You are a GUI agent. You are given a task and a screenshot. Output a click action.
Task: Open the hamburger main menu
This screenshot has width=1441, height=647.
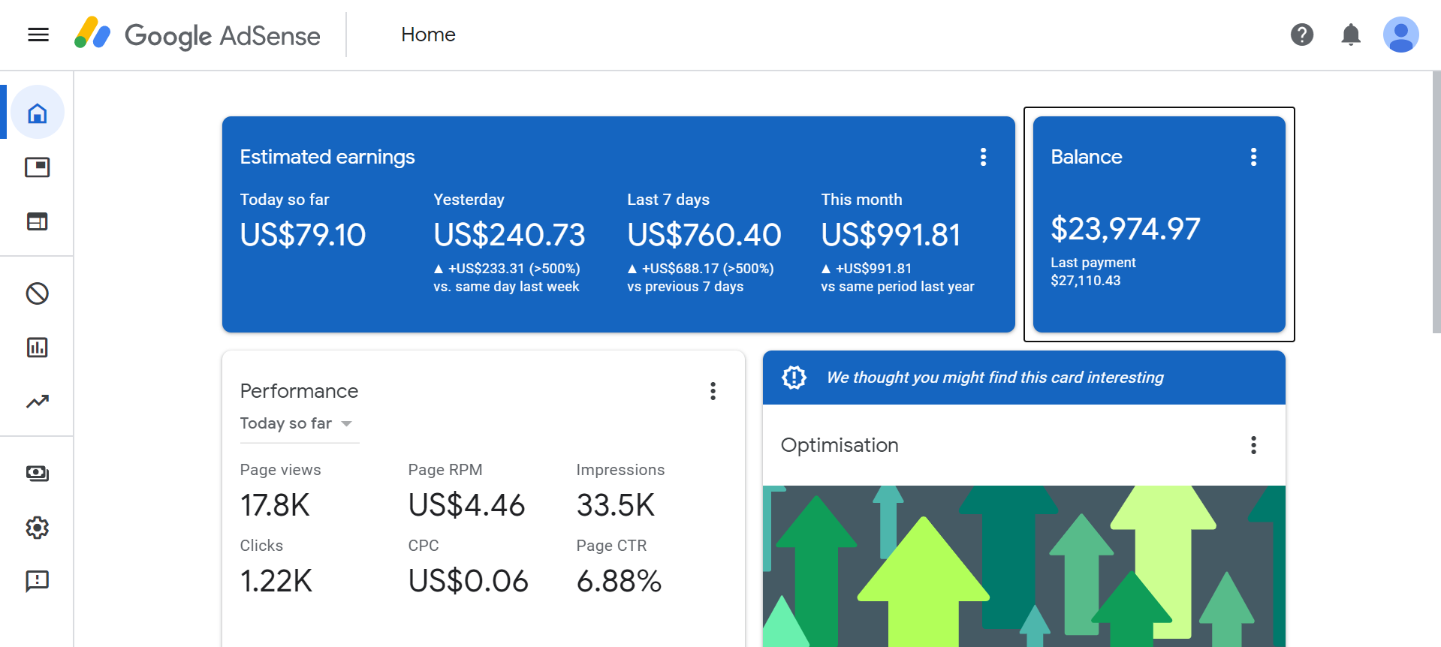38,35
